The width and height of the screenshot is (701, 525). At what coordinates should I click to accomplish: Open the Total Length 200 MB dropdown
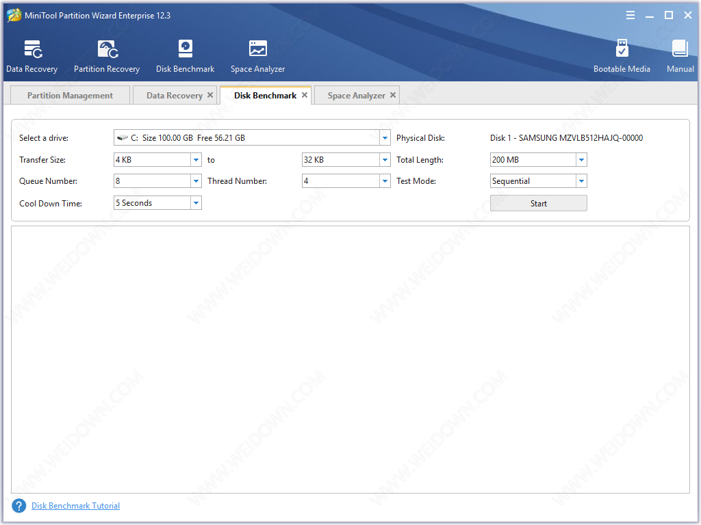581,160
